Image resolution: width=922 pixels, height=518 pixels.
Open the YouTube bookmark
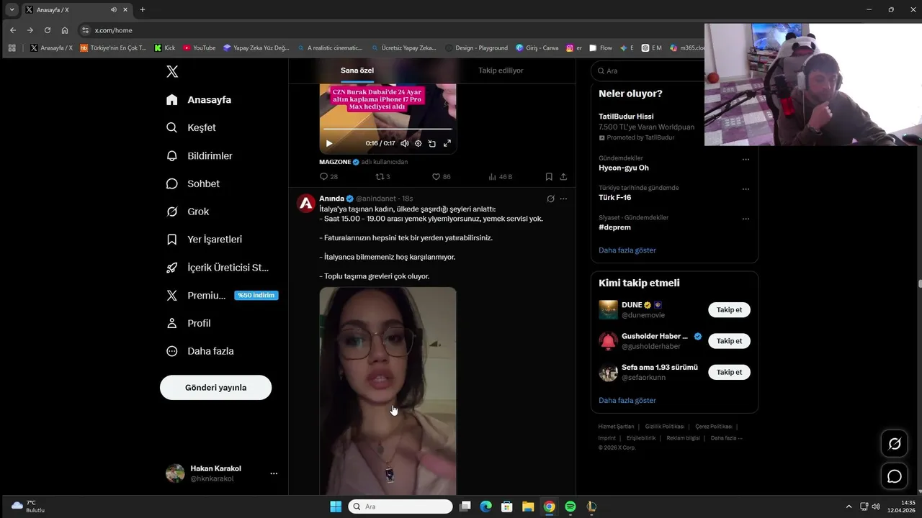(200, 48)
